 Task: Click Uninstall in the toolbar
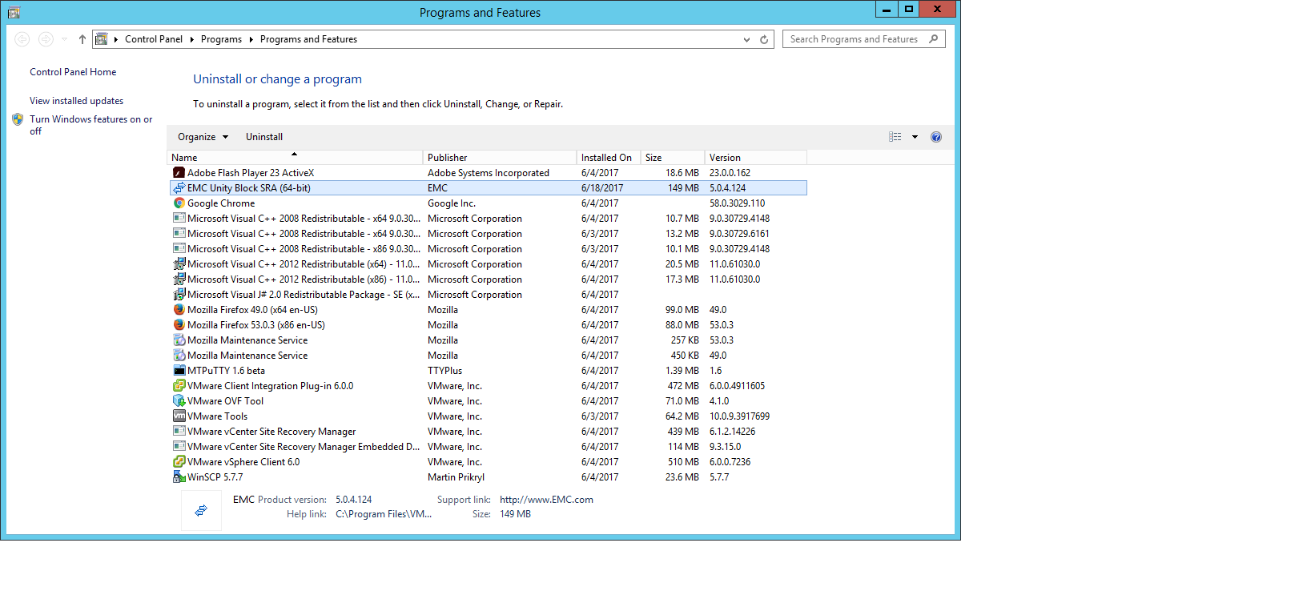tap(263, 137)
